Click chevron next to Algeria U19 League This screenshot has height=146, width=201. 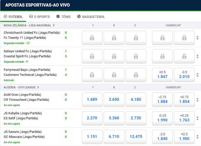38,87
